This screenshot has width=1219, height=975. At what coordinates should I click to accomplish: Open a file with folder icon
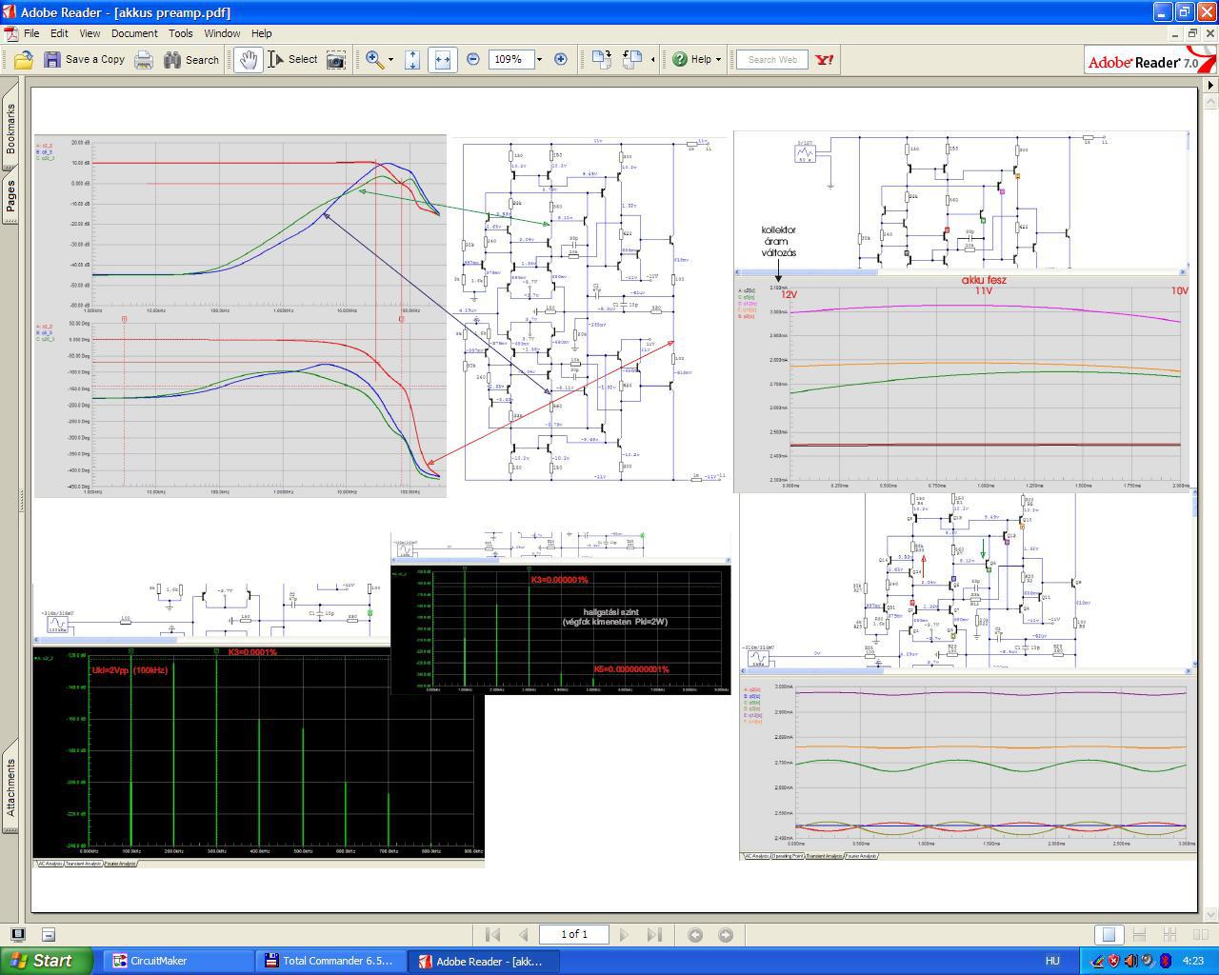pyautogui.click(x=24, y=60)
